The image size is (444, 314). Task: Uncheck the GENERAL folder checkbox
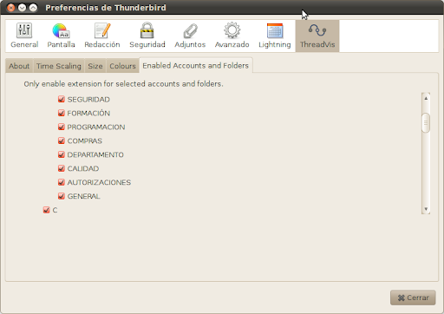click(62, 196)
